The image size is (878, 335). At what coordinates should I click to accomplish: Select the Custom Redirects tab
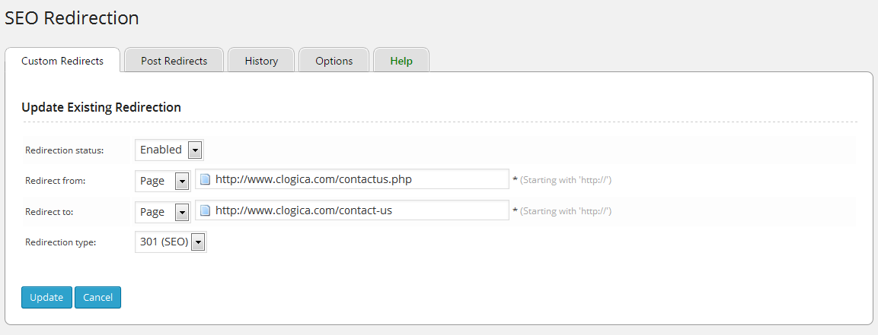[x=62, y=61]
